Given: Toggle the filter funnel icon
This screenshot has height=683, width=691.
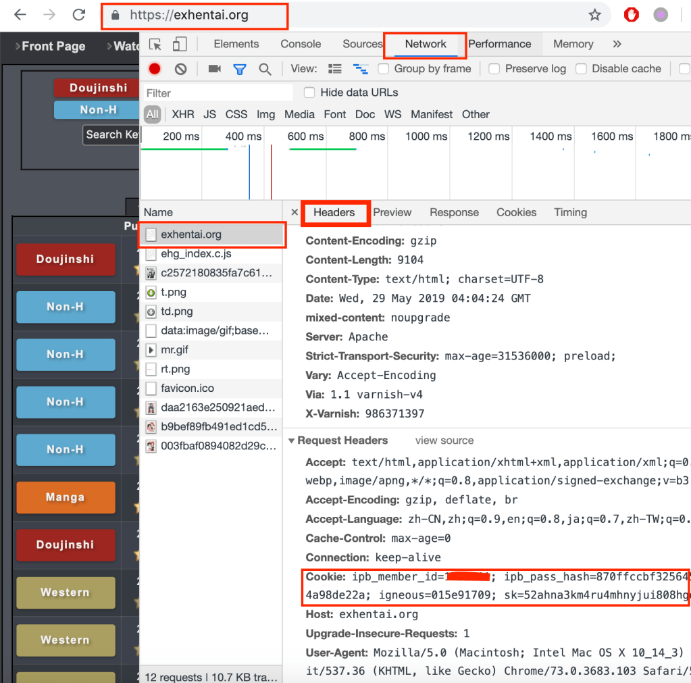Looking at the screenshot, I should point(239,69).
